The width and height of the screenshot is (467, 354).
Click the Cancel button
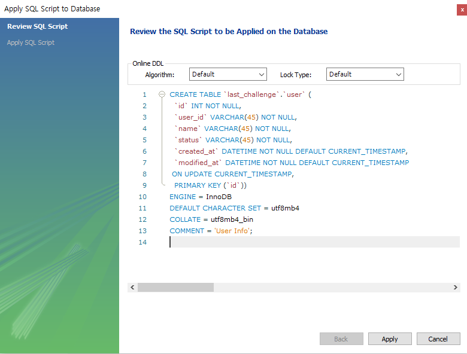tap(438, 339)
